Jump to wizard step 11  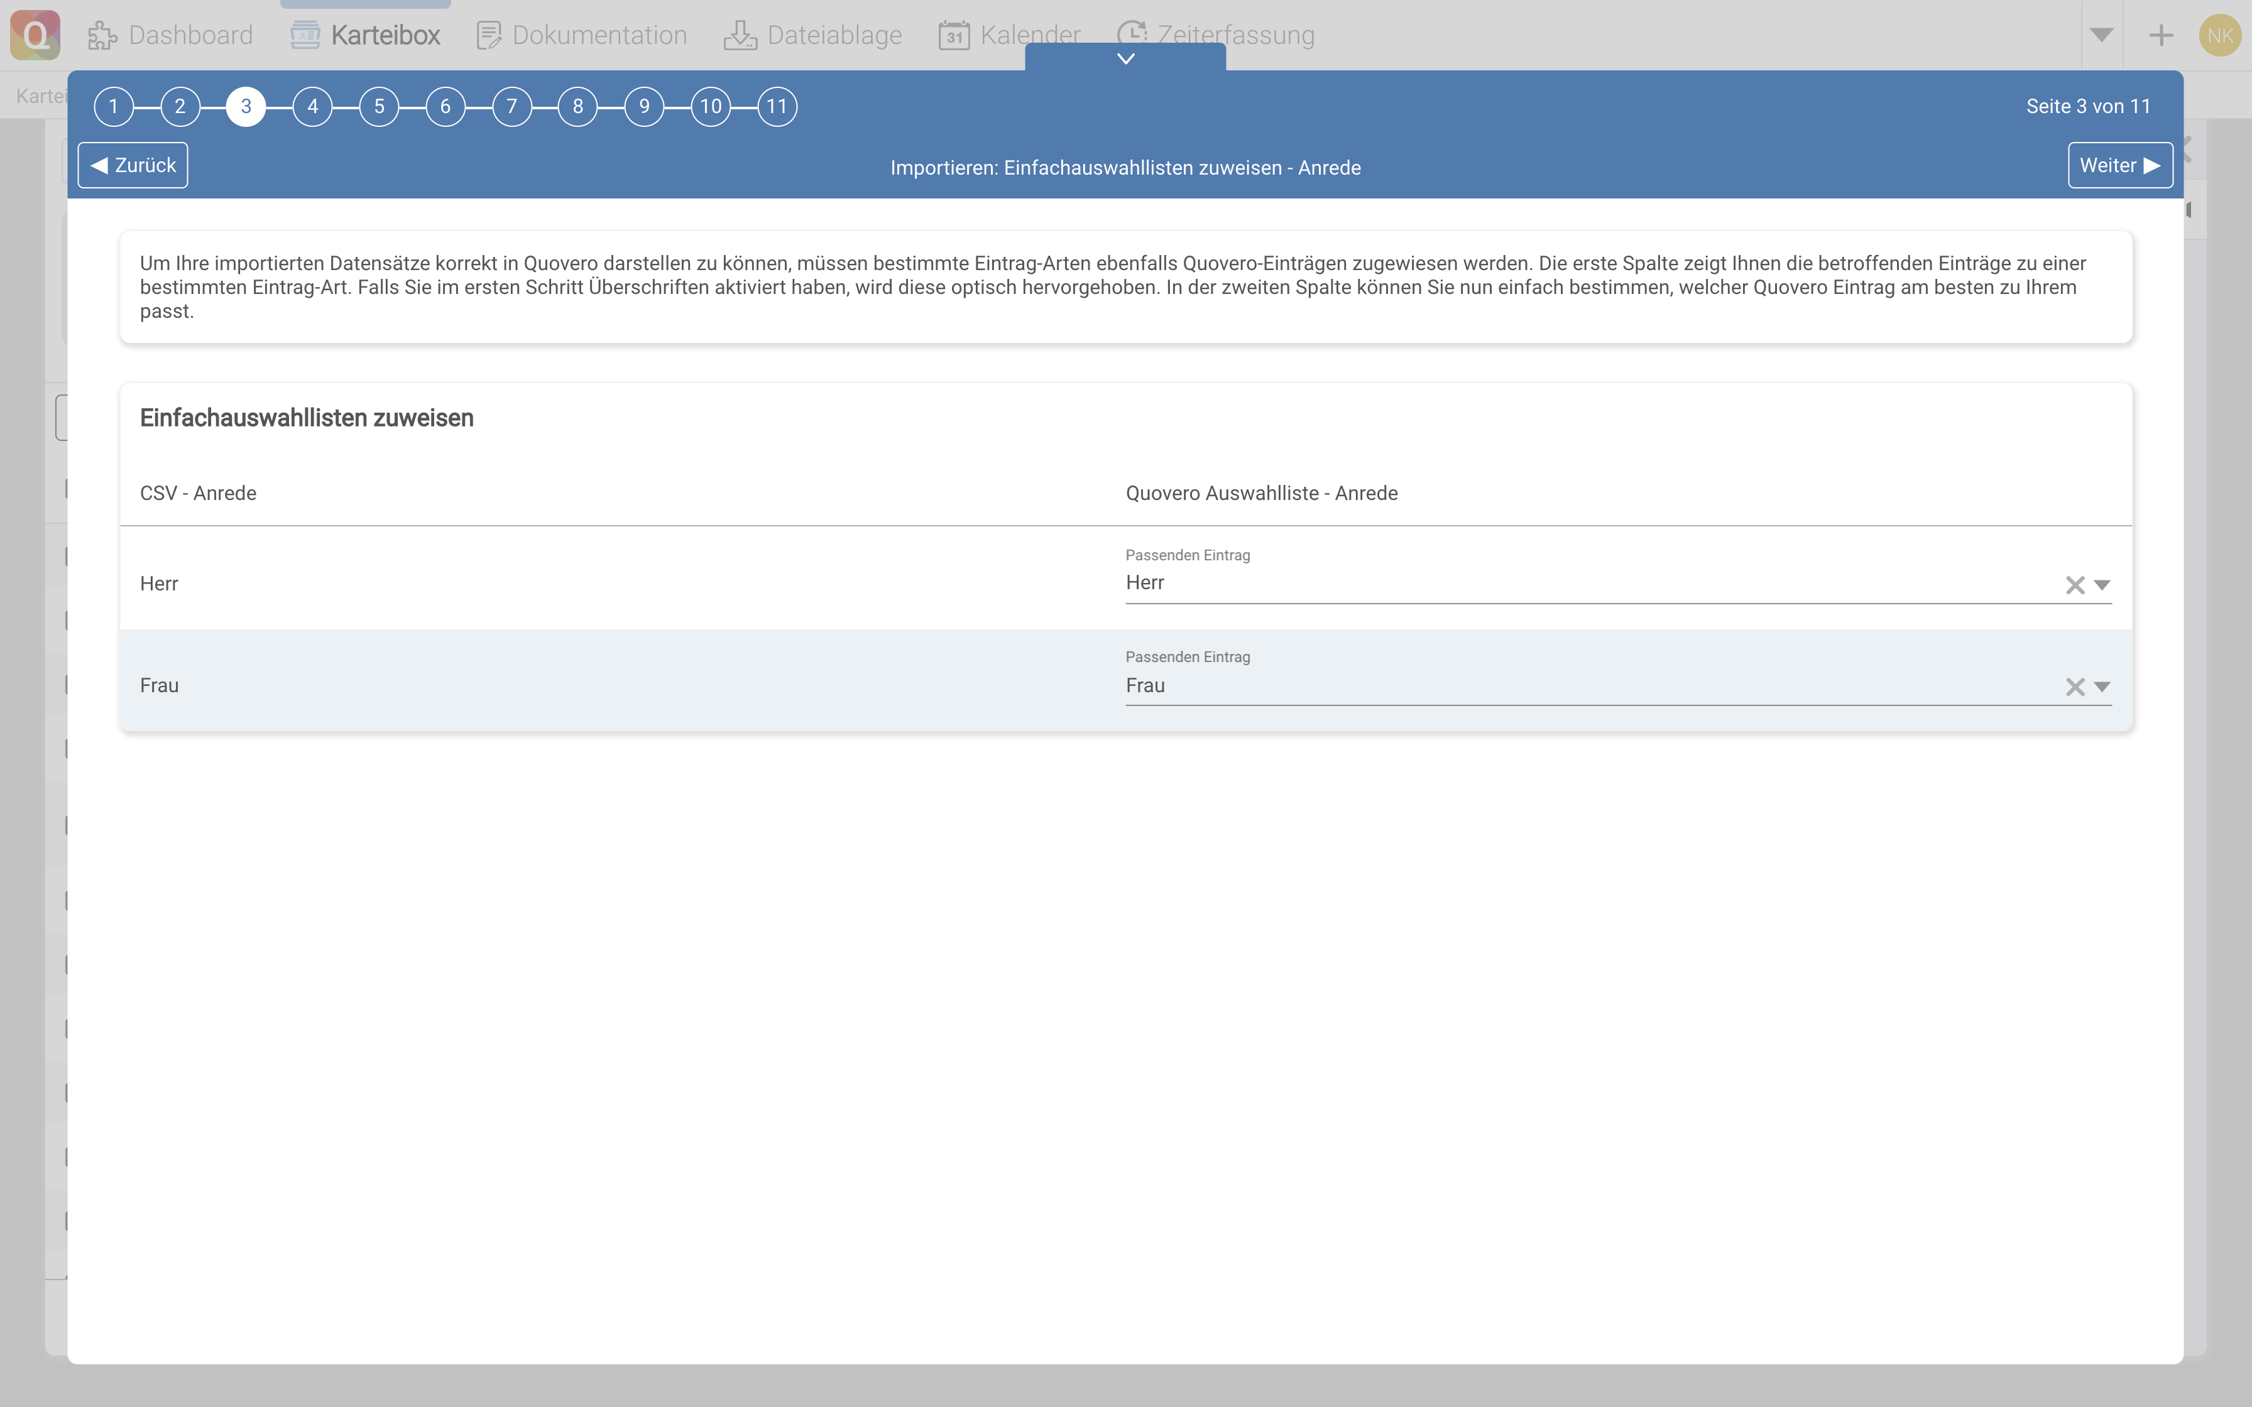click(x=777, y=107)
